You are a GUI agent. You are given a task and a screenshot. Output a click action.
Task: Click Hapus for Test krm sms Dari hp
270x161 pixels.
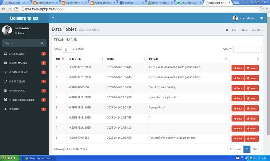pyautogui.click(x=252, y=88)
